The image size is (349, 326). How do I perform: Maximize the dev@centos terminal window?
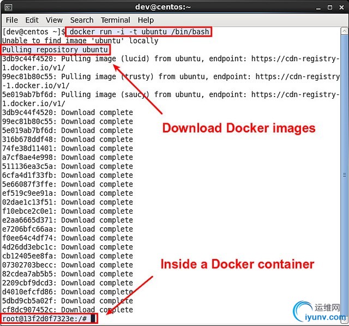[330, 8]
